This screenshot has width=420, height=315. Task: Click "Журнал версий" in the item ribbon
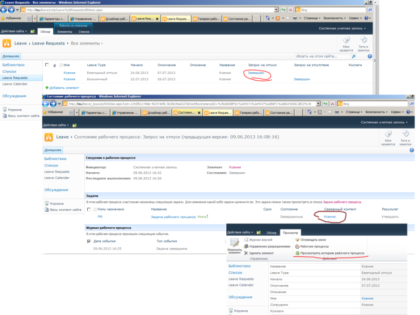pyautogui.click(x=258, y=240)
